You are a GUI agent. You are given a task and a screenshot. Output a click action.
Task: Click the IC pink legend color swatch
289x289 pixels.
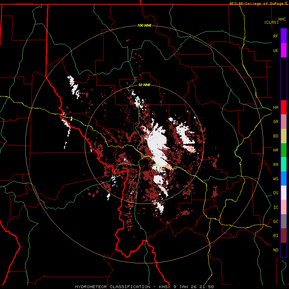point(284,207)
